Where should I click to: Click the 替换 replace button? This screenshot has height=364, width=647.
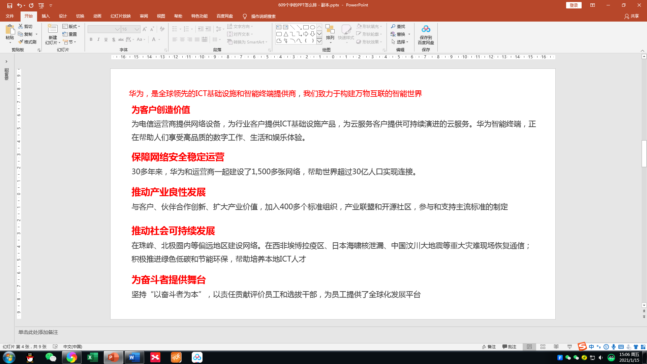click(398, 34)
